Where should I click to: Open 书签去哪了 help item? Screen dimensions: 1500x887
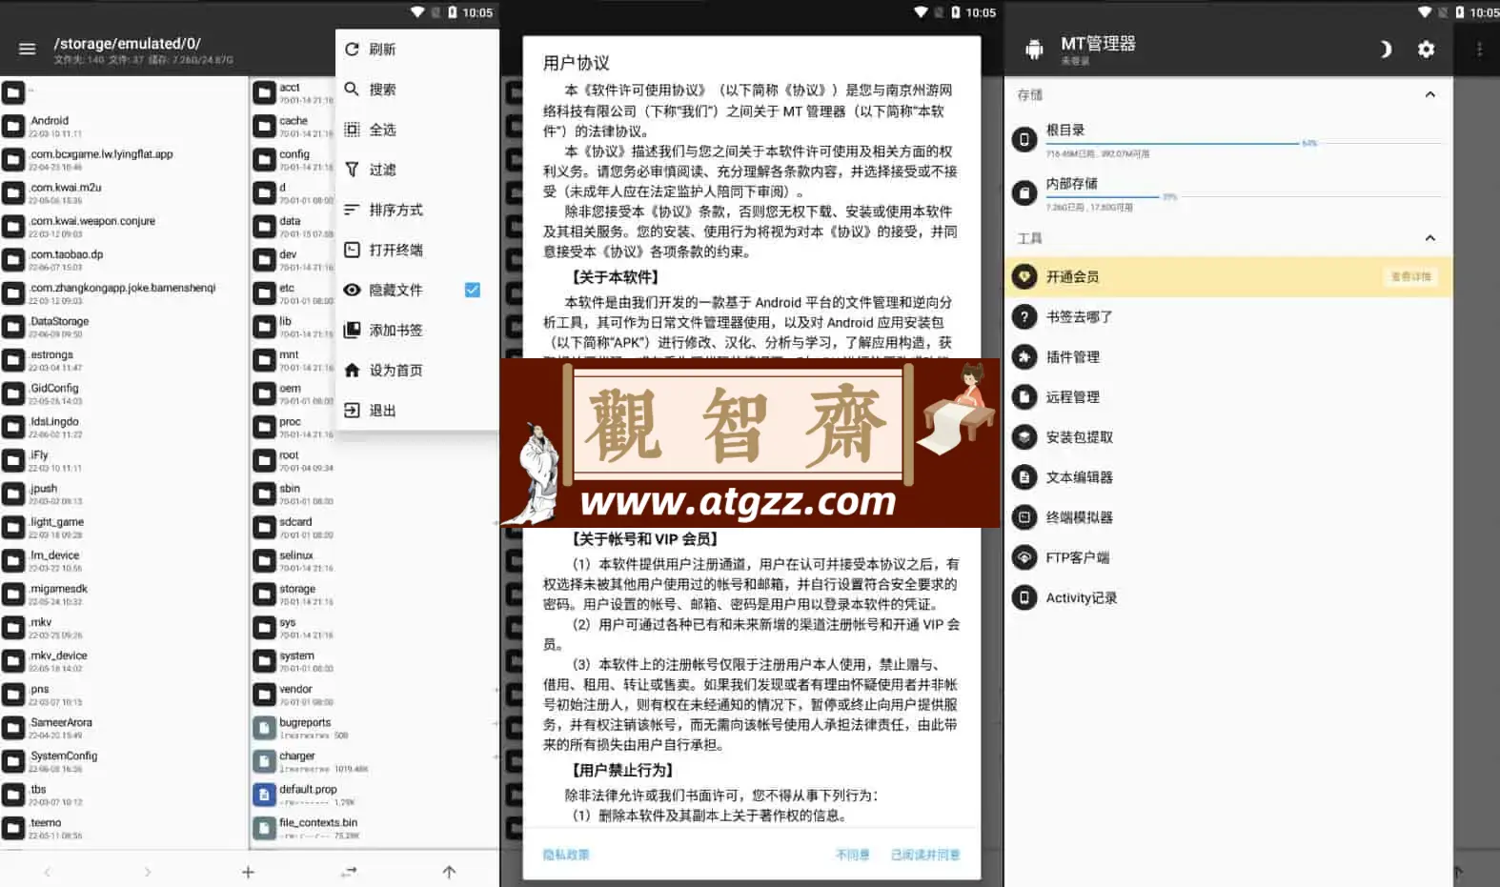point(1228,316)
